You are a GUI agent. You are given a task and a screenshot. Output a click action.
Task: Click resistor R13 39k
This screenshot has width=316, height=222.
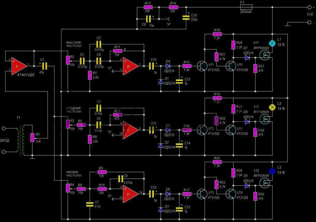148,7
